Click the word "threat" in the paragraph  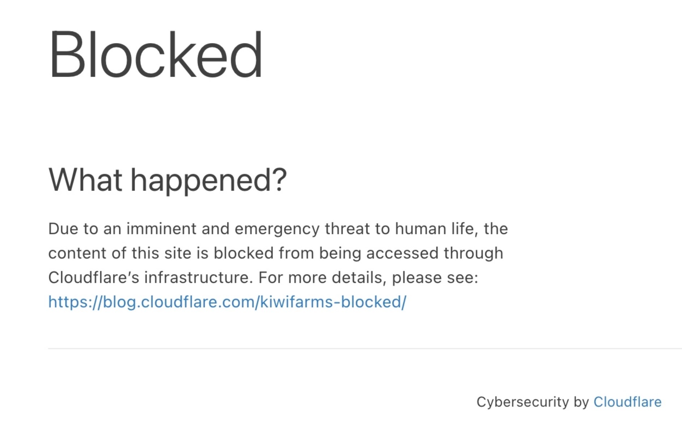pyautogui.click(x=347, y=229)
